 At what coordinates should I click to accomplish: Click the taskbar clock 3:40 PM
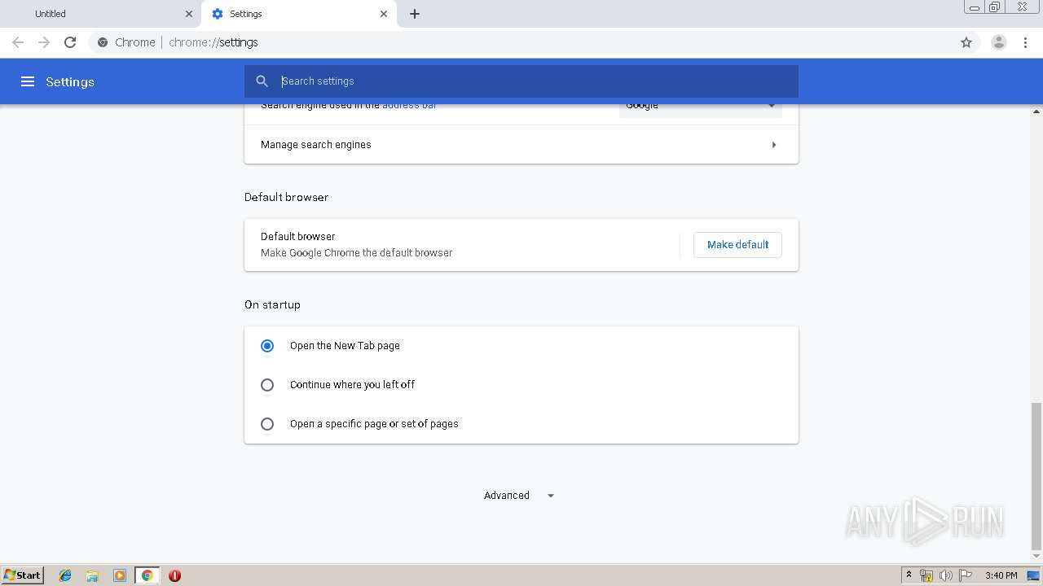1001,575
